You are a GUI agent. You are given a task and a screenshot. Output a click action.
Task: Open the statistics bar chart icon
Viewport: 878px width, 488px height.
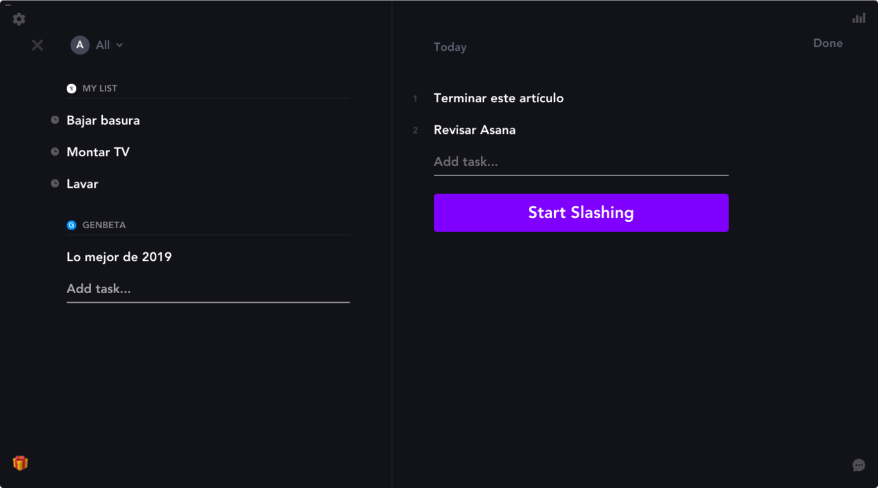859,18
